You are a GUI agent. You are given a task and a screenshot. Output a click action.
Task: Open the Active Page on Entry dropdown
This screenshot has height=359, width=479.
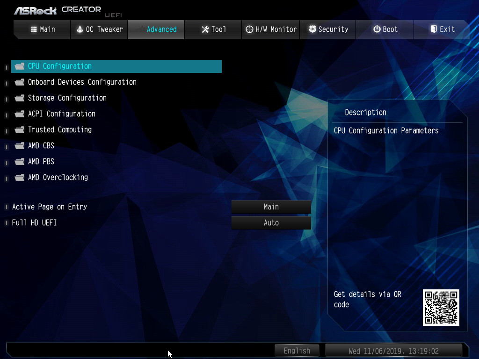pyautogui.click(x=271, y=207)
